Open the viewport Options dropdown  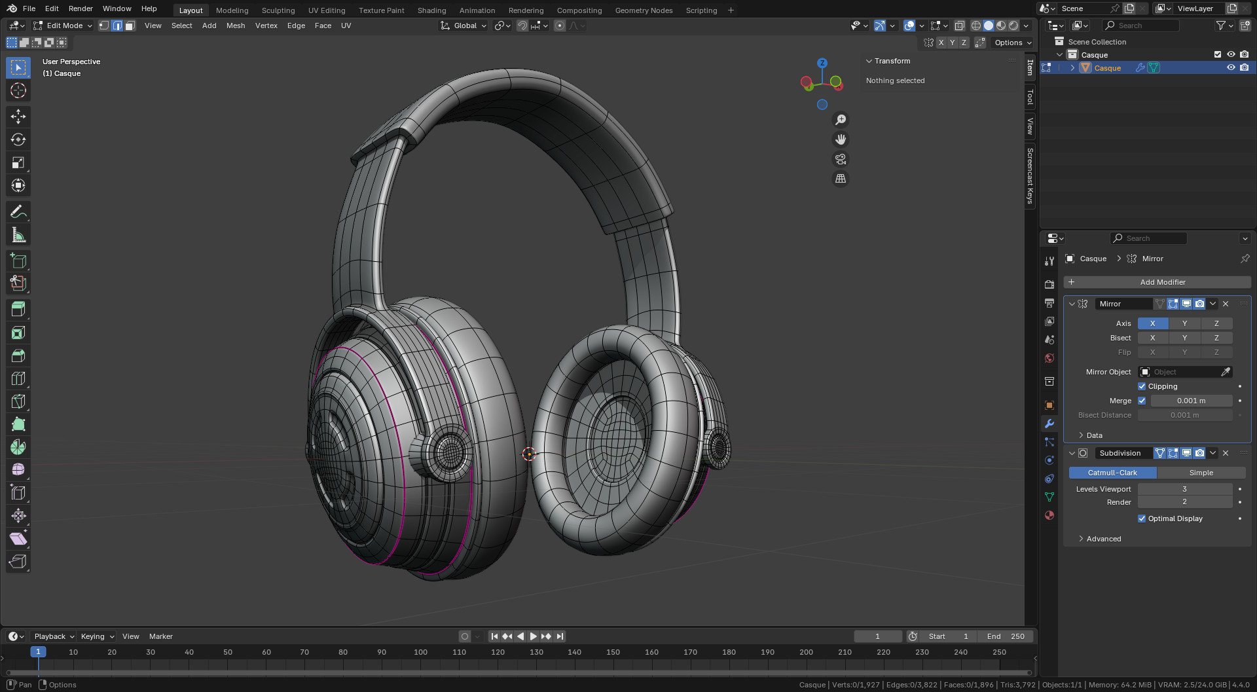(x=1013, y=43)
